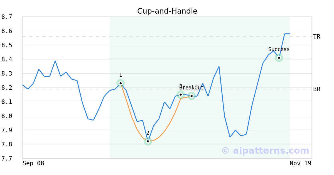The width and height of the screenshot is (334, 175).
Task: Select the BreakOut marker dot
Action: pos(191,96)
